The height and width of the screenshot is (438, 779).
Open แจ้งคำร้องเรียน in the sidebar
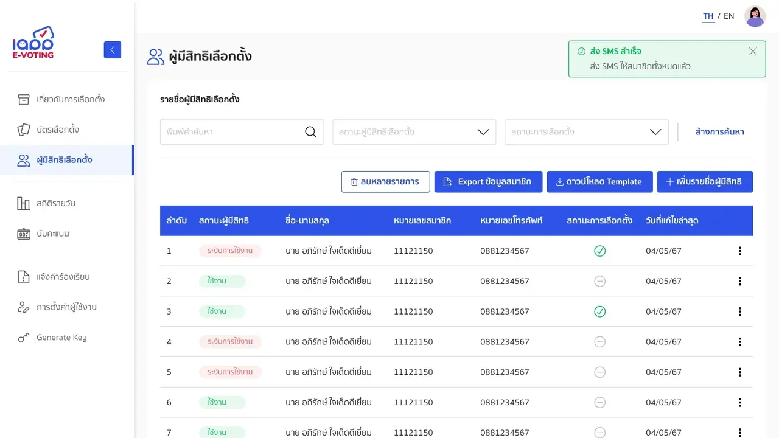[67, 277]
